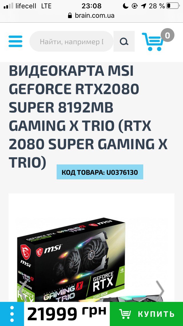The width and height of the screenshot is (183, 326).
Task: Open the hamburger menu
Action: click(x=15, y=41)
